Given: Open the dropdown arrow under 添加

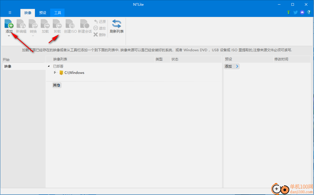Looking at the screenshot, I should point(9,36).
